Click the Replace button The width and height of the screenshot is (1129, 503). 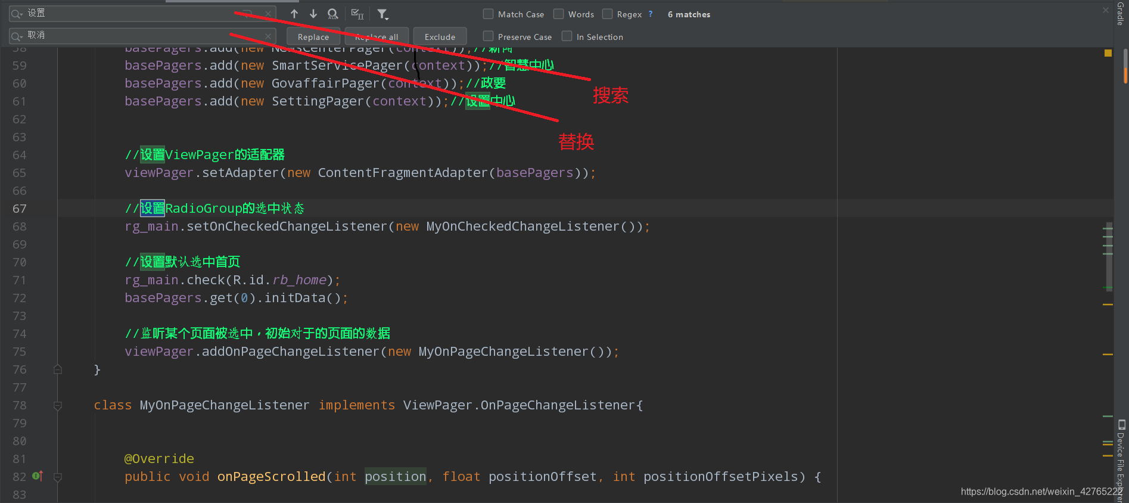pos(313,37)
